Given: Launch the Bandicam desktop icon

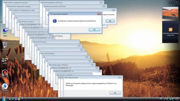Looking at the screenshot, I should click(x=5, y=74).
